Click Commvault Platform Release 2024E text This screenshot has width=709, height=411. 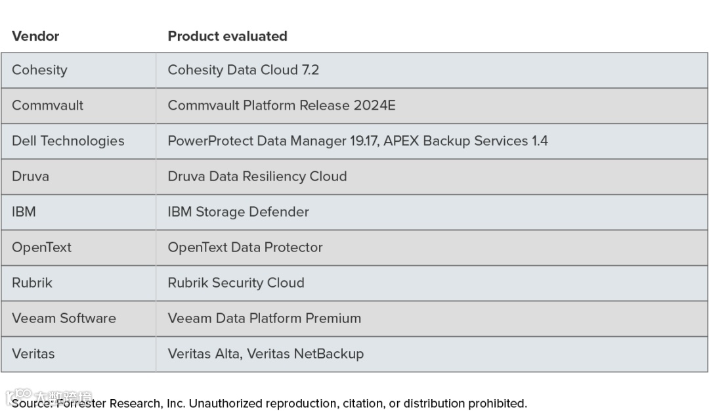[x=282, y=106]
